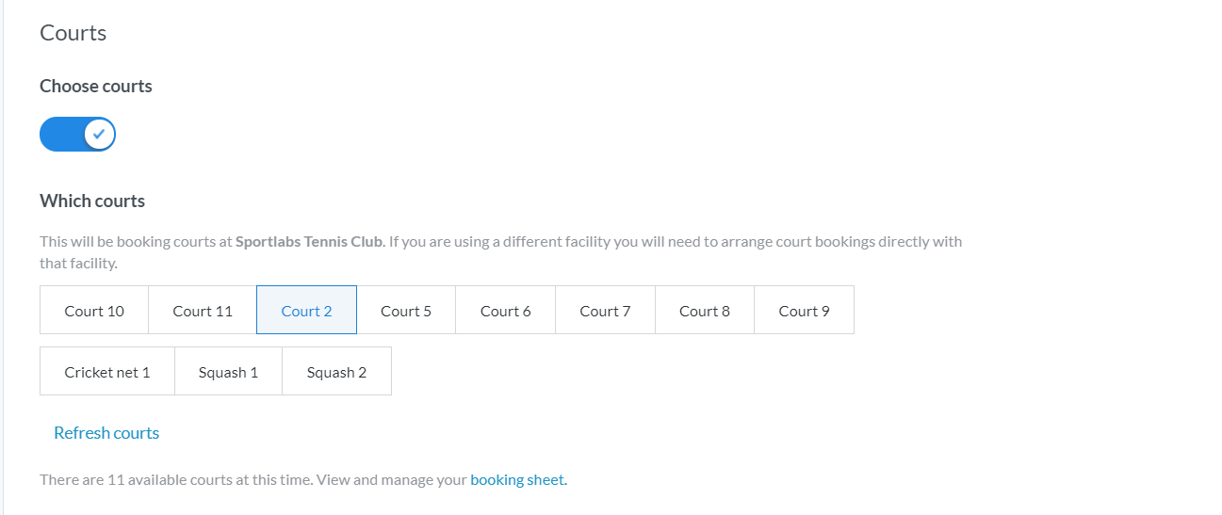Select Court 8

(x=705, y=311)
